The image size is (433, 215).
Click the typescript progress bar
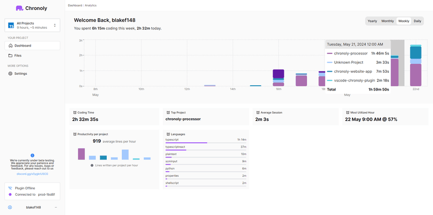pos(206,143)
